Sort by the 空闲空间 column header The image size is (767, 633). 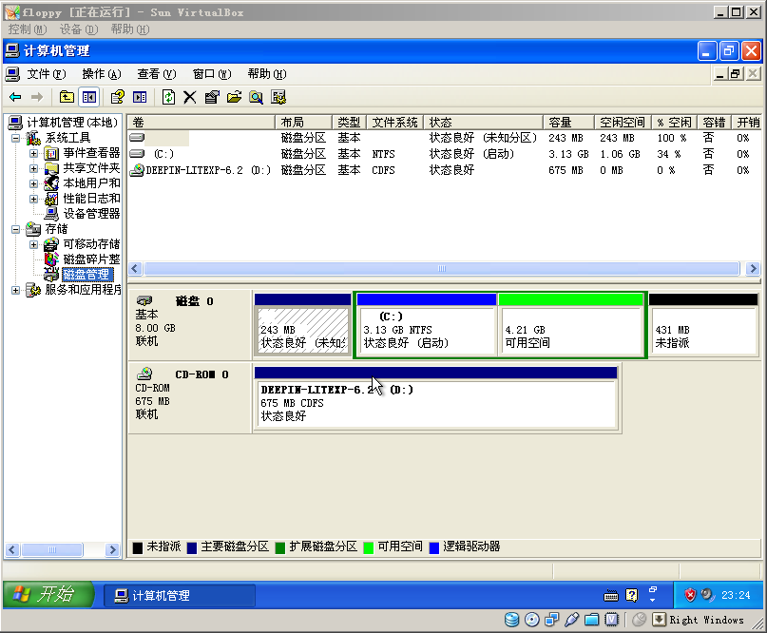pyautogui.click(x=623, y=122)
